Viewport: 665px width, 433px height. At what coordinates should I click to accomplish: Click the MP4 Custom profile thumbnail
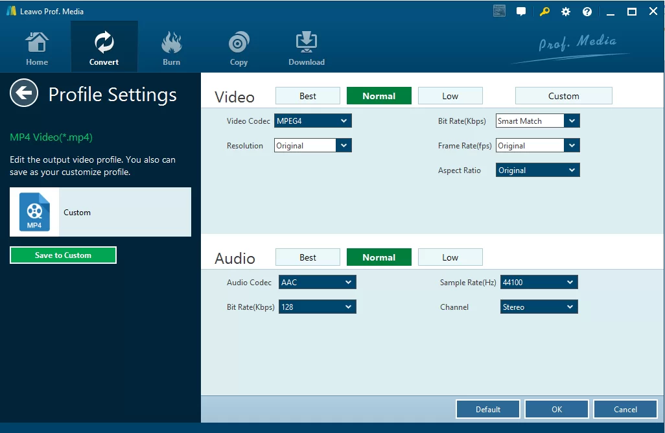pyautogui.click(x=34, y=212)
